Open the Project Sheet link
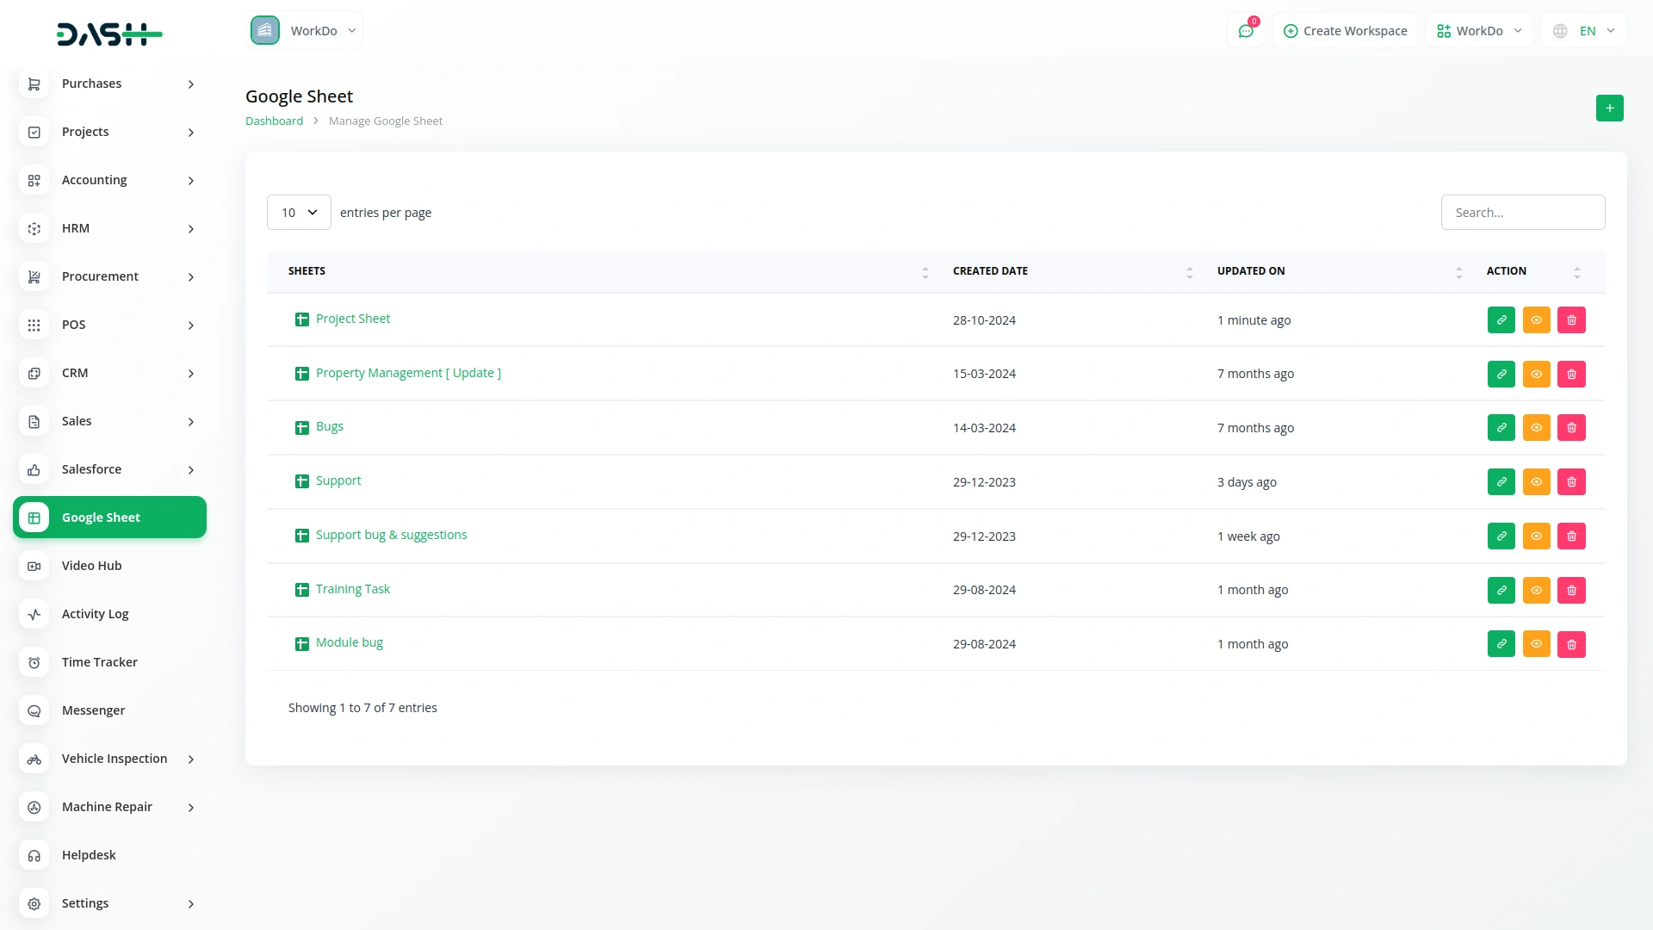This screenshot has height=930, width=1653. 353,319
